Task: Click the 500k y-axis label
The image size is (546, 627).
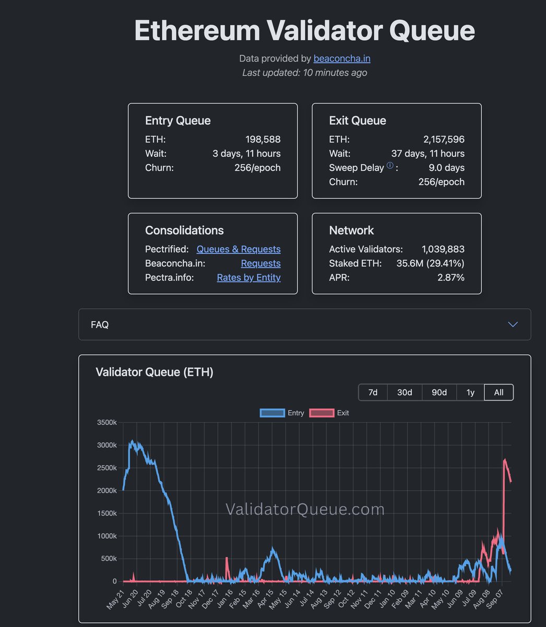Action: (109, 559)
